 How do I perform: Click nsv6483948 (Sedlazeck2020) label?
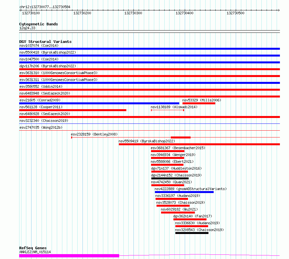(x=45, y=93)
